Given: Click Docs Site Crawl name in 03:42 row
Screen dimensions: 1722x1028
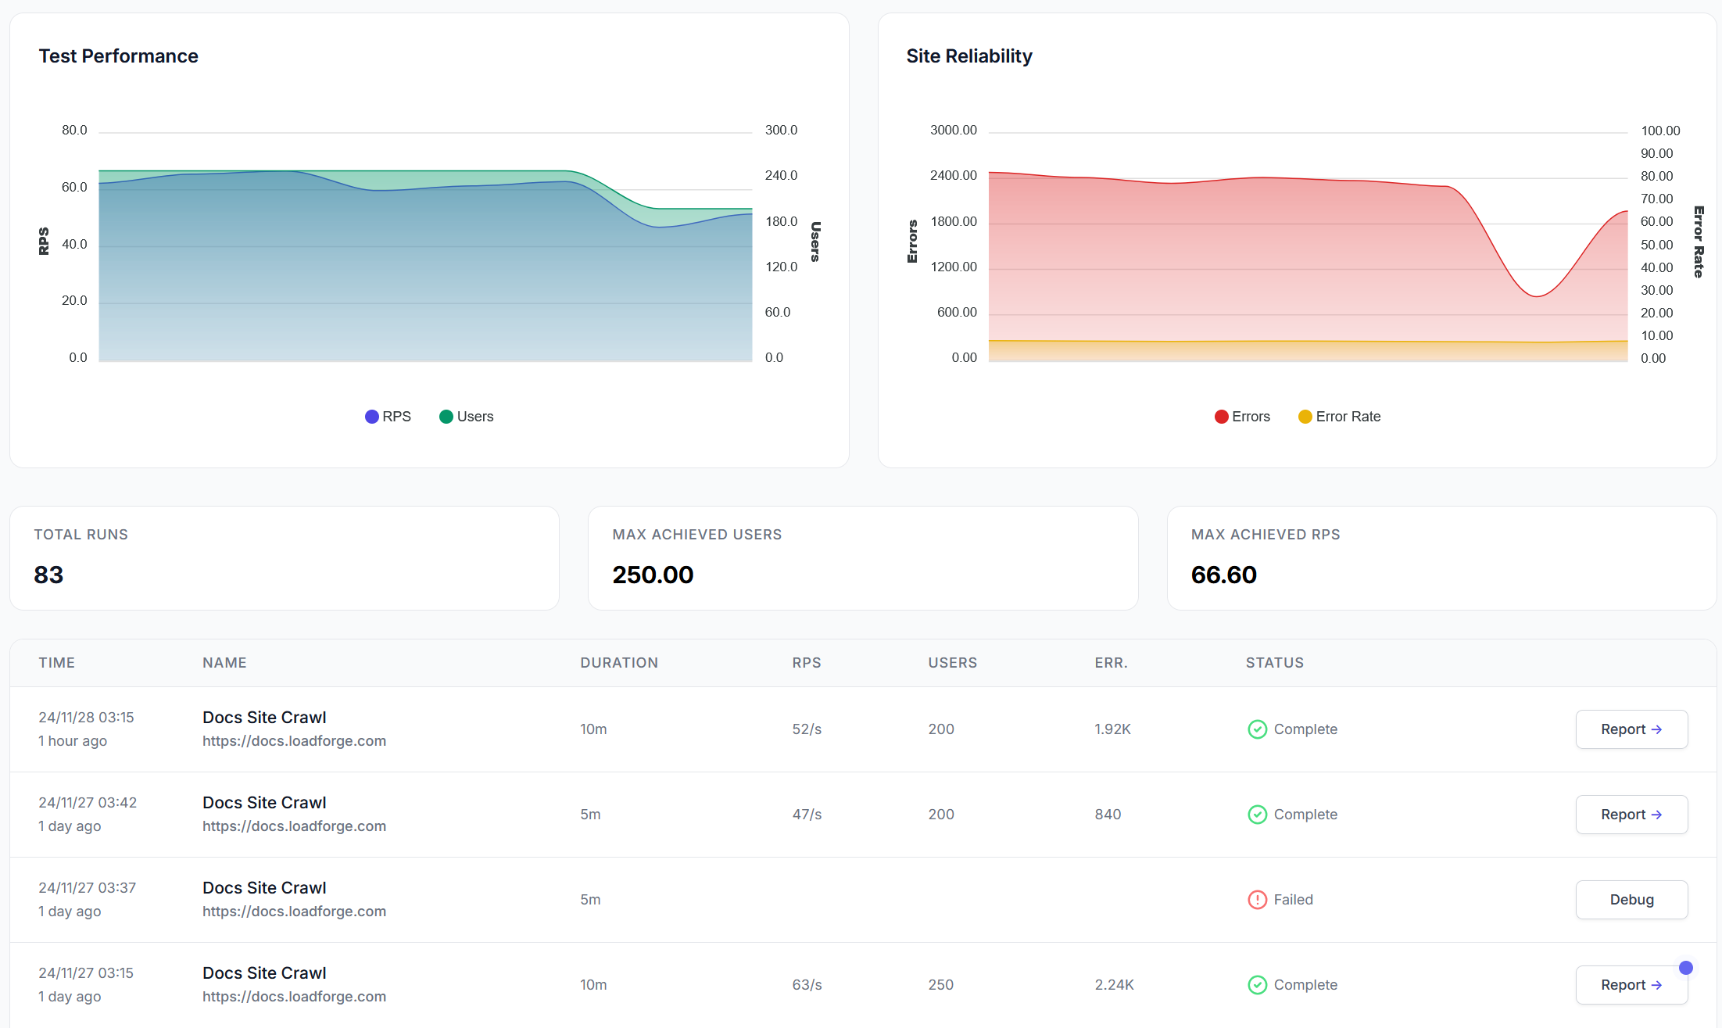Looking at the screenshot, I should (x=264, y=803).
